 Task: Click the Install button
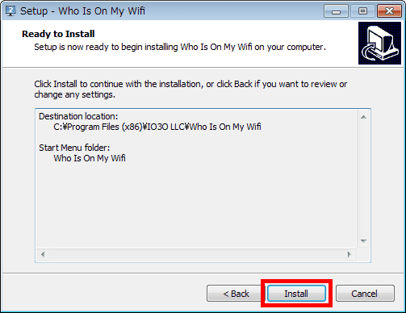pos(296,294)
